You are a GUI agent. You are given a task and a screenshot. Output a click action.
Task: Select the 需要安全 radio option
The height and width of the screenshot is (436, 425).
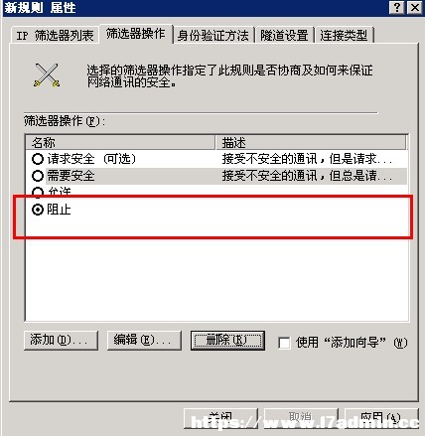point(38,176)
